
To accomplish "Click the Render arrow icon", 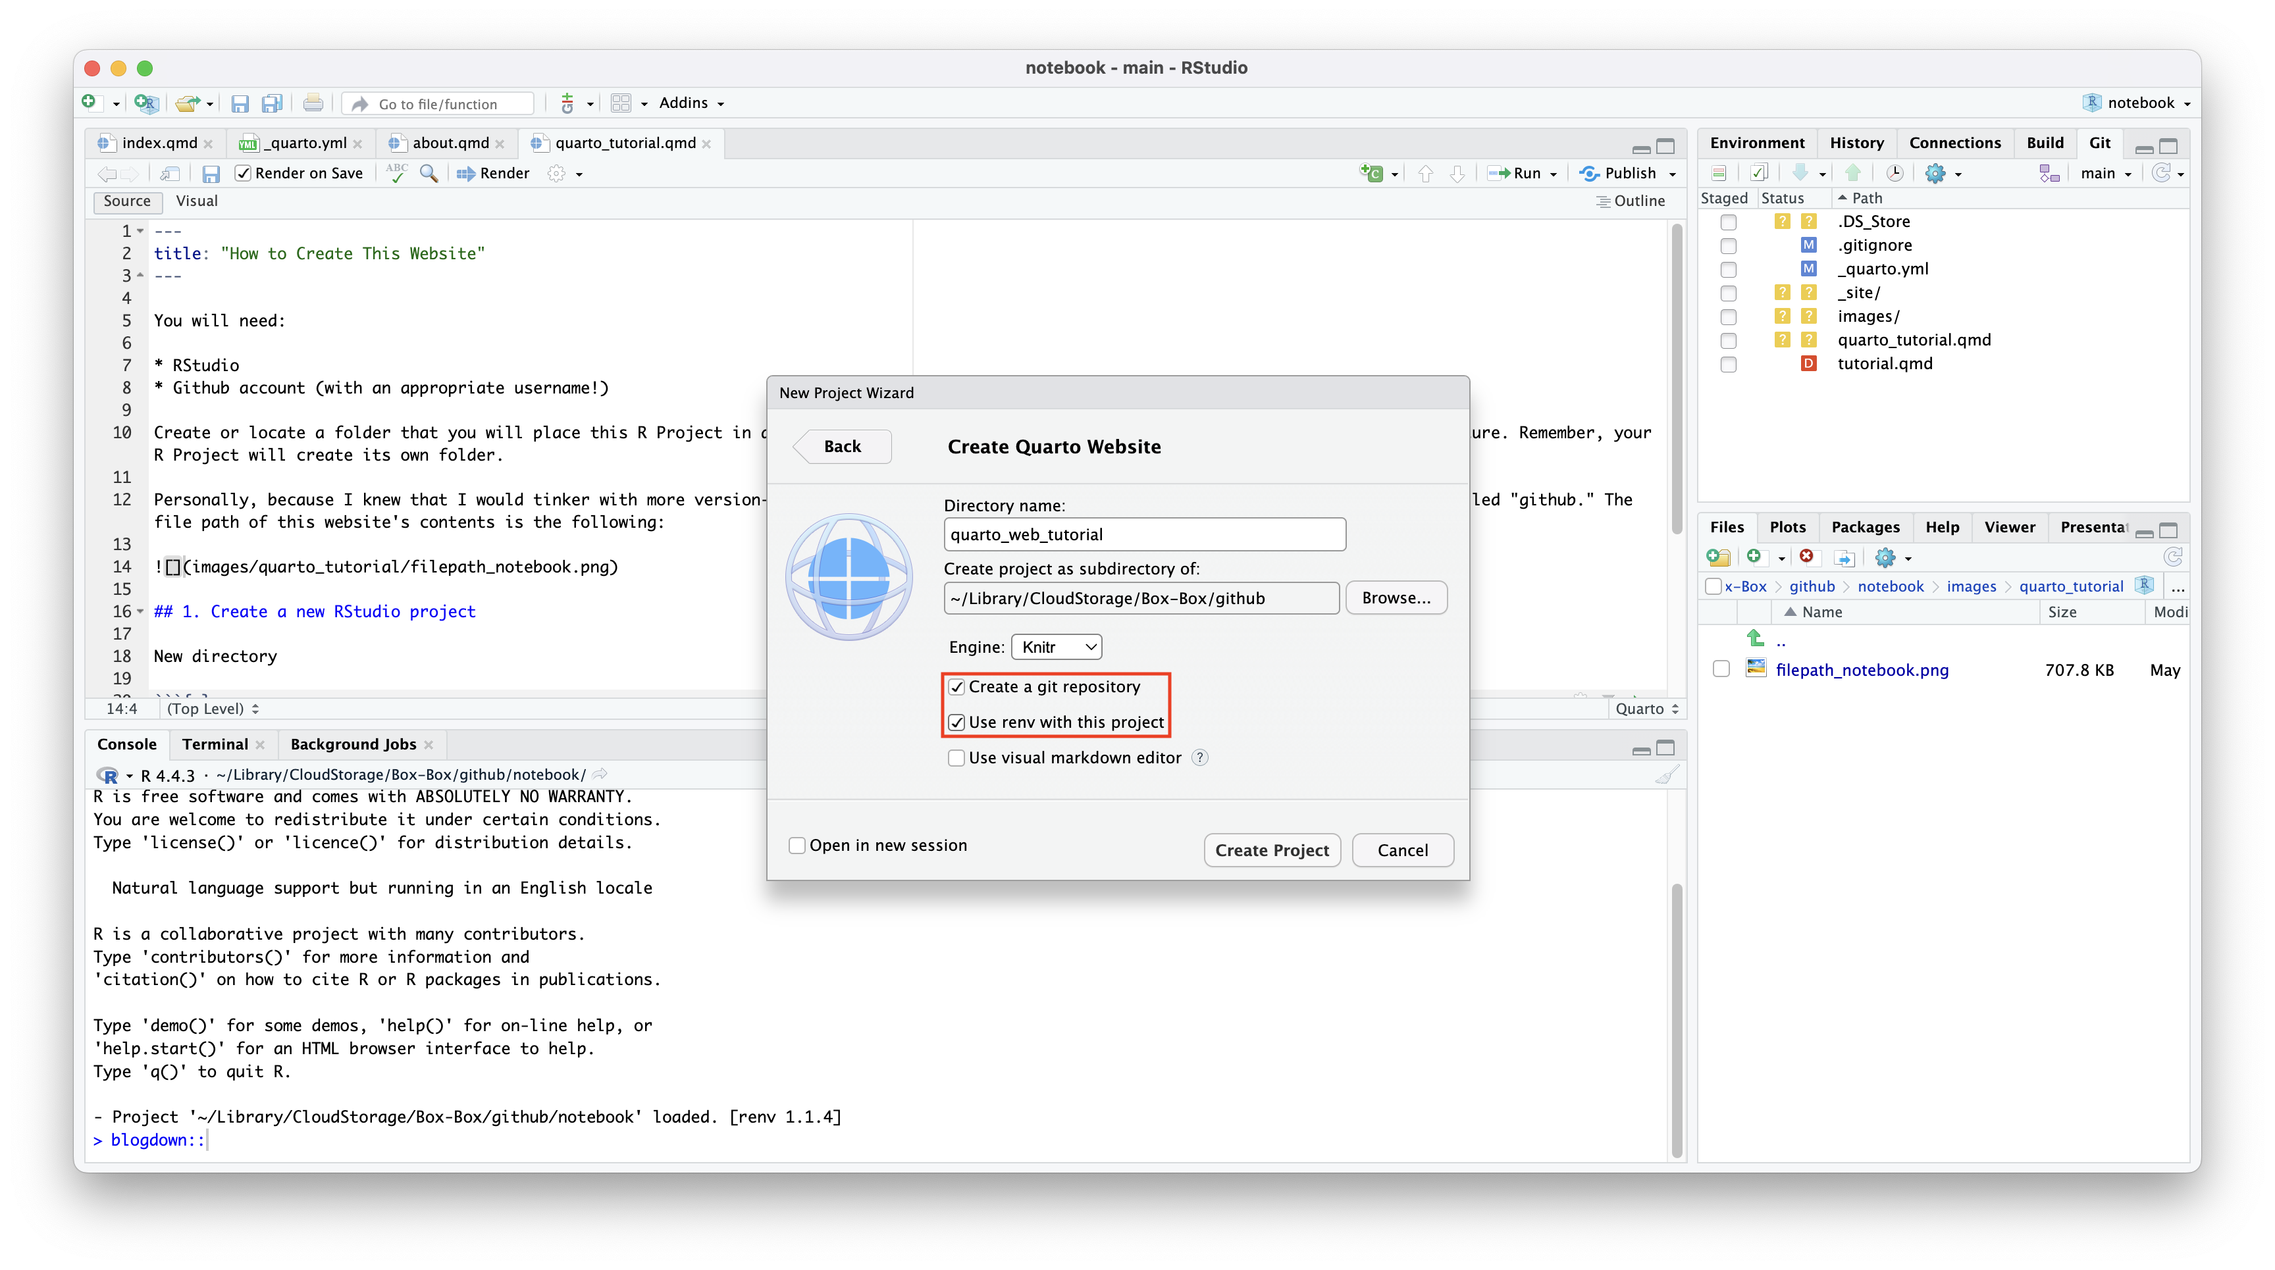I will (x=465, y=174).
